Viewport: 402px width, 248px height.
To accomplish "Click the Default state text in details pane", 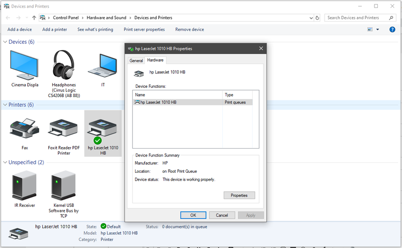I will pos(114,227).
